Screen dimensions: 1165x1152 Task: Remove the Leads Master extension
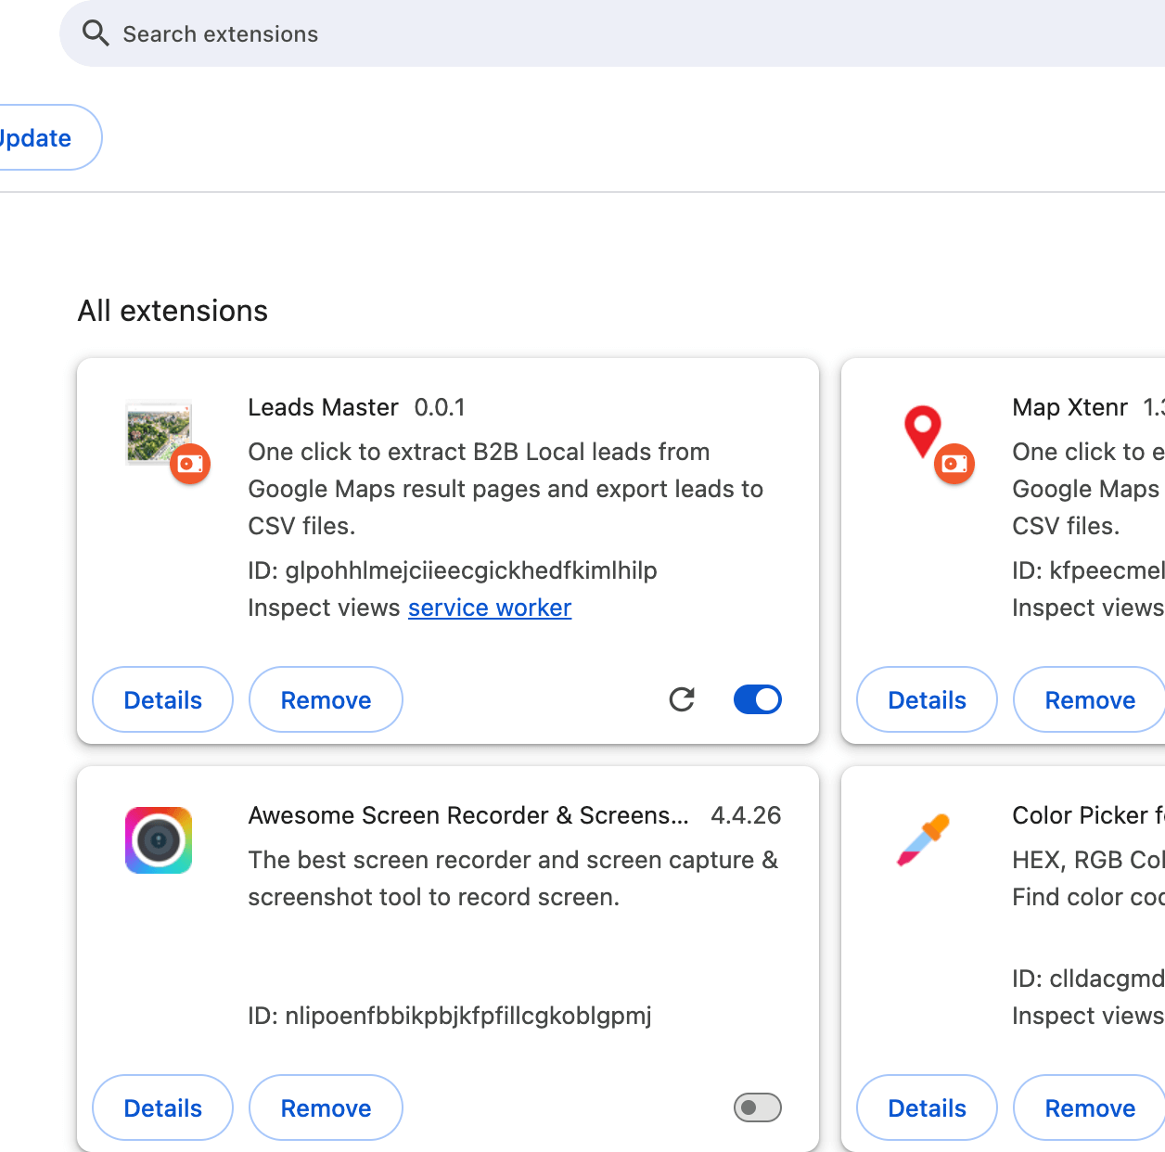tap(326, 699)
